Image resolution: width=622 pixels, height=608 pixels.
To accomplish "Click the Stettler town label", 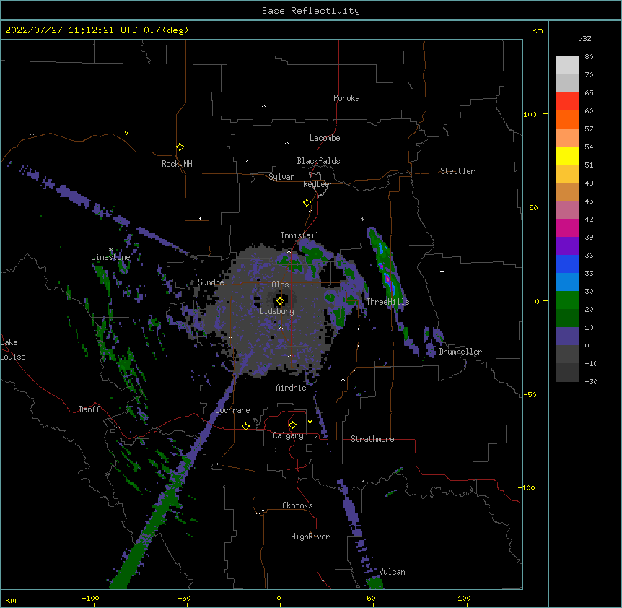I will [457, 171].
